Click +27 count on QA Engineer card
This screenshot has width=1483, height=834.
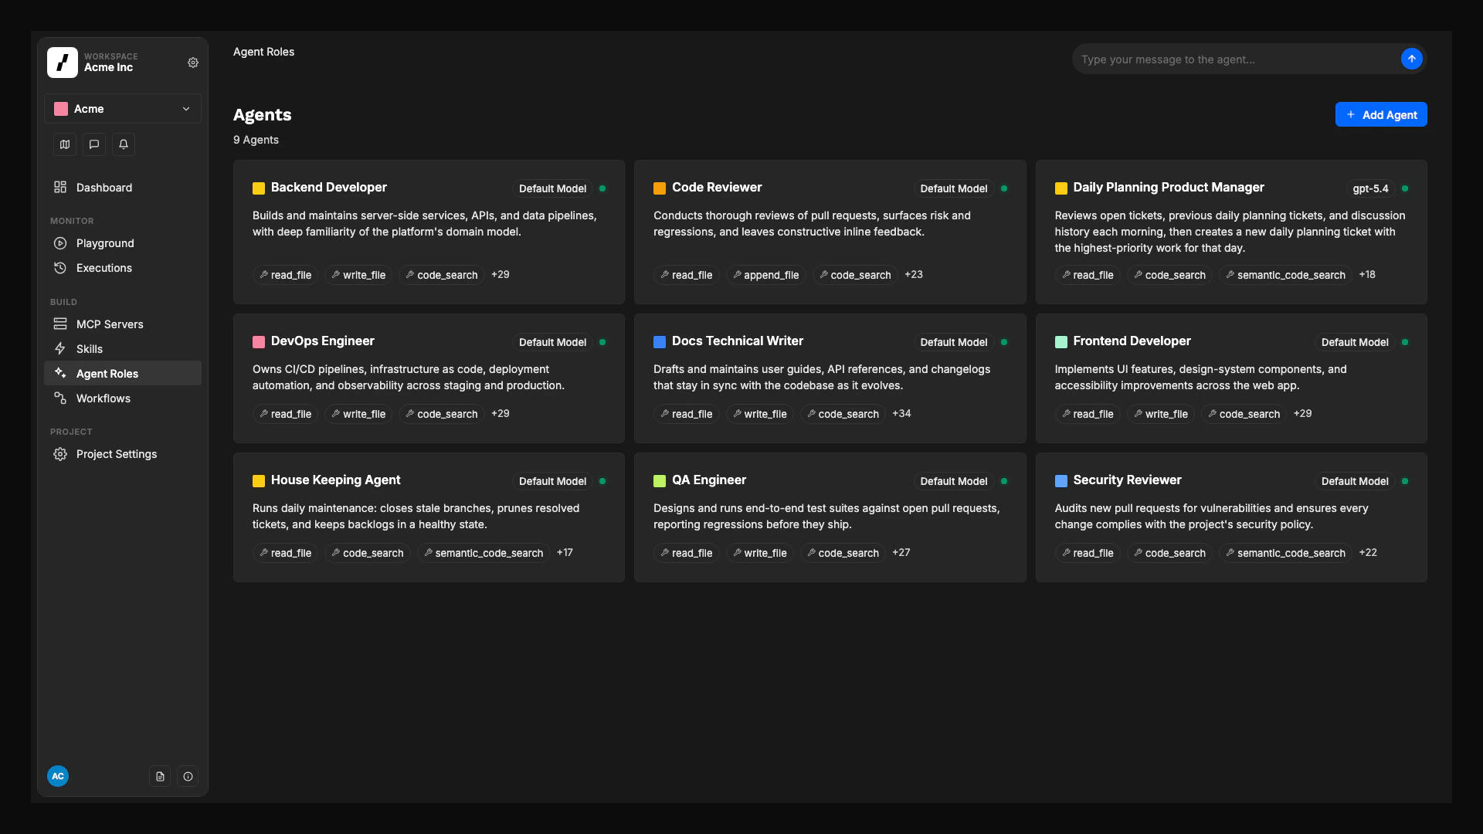click(x=901, y=553)
